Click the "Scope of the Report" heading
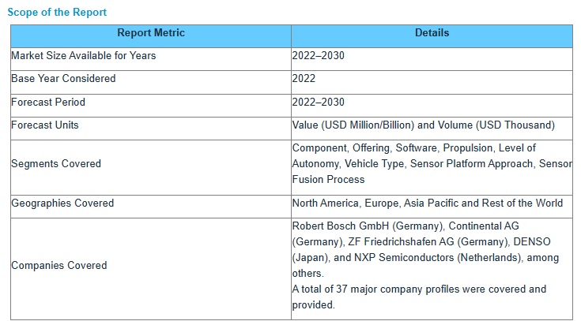This screenshot has width=581, height=321. [x=57, y=13]
